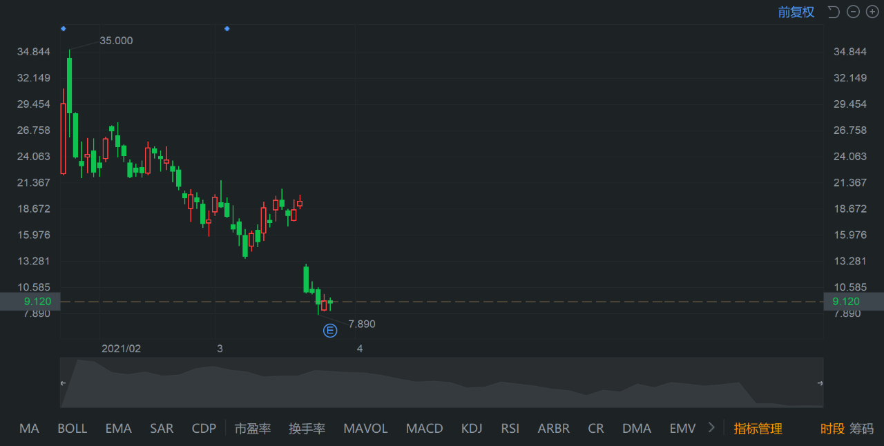This screenshot has width=884, height=446.
Task: Select the KDJ indicator tab
Action: click(472, 429)
